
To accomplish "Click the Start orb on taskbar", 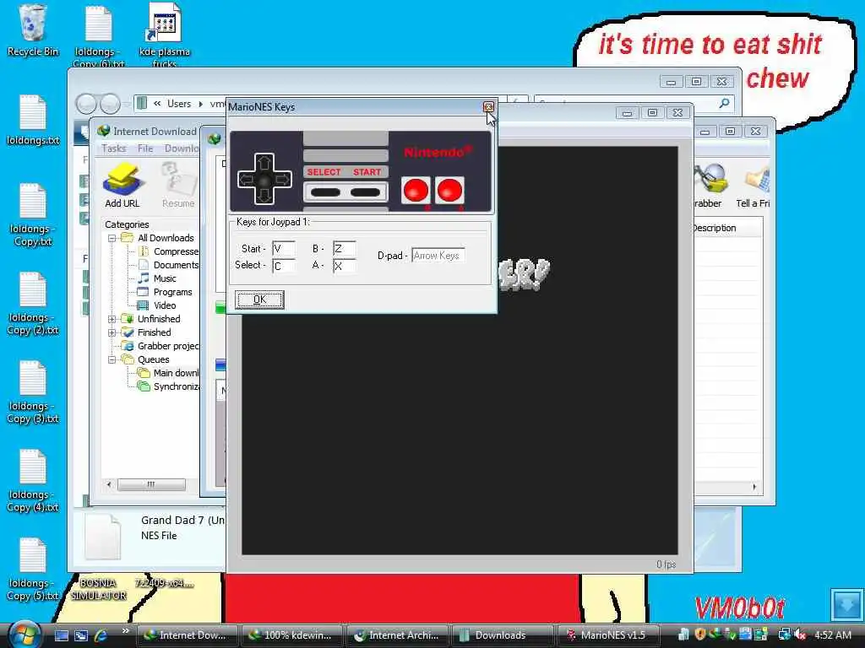I will click(x=24, y=634).
